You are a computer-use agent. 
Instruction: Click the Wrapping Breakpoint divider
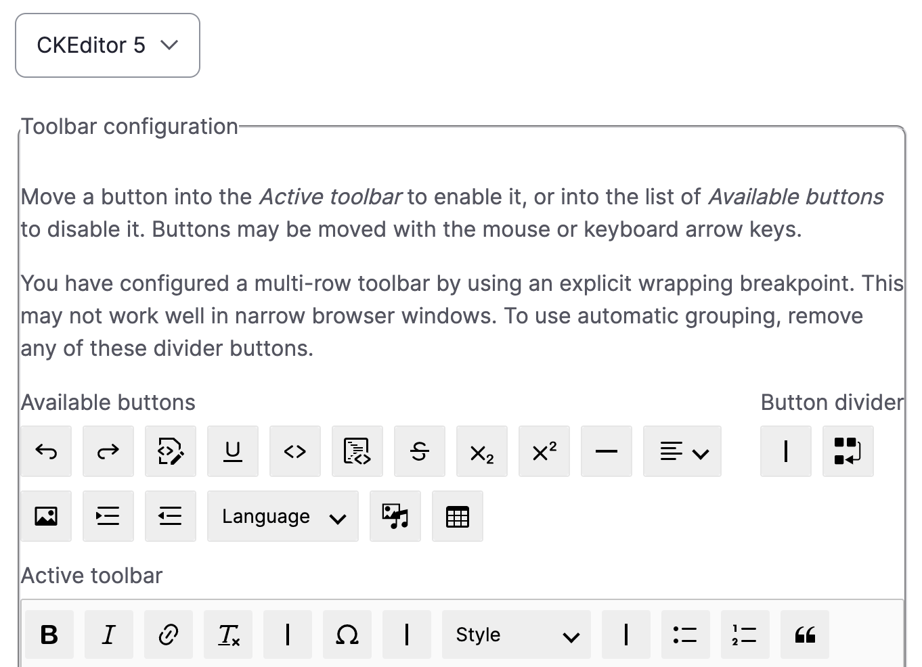[848, 451]
